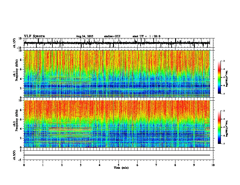Click the '-7' tick on ch.1 colorbar
The image size is (240, 185).
(x=224, y=94)
